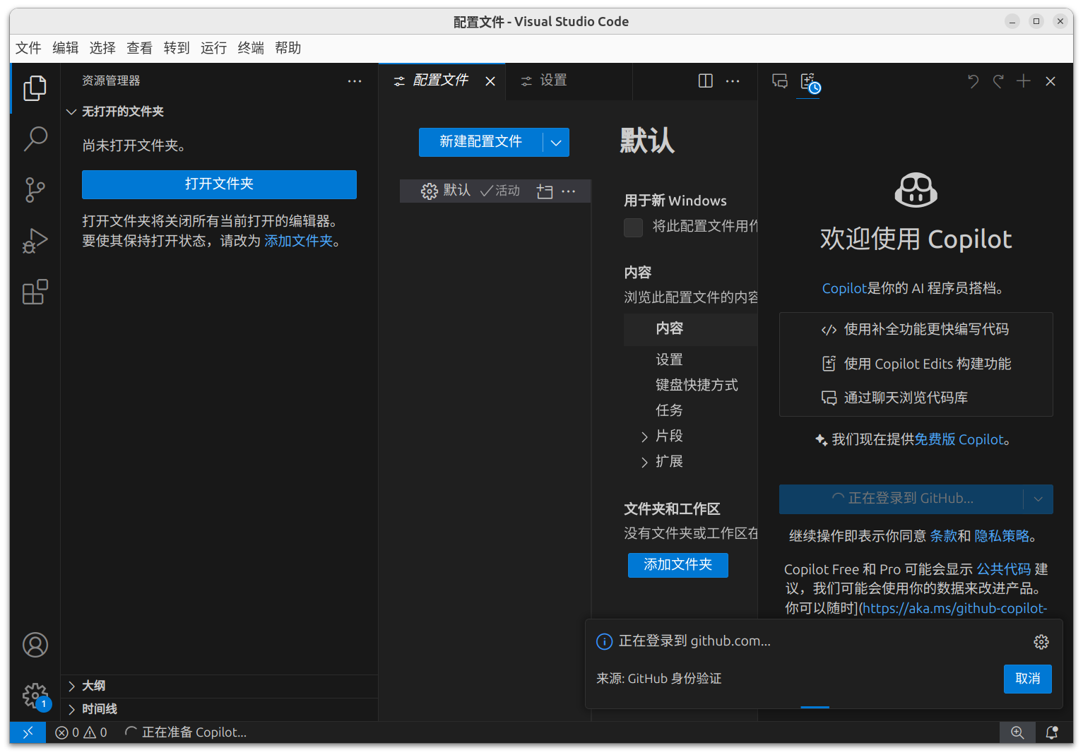Click the 新建配置文件 button
Screen dimensions: 1083x755
tap(480, 142)
